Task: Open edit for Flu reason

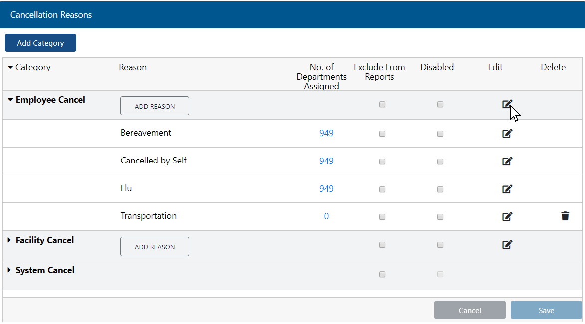Action: click(x=507, y=189)
